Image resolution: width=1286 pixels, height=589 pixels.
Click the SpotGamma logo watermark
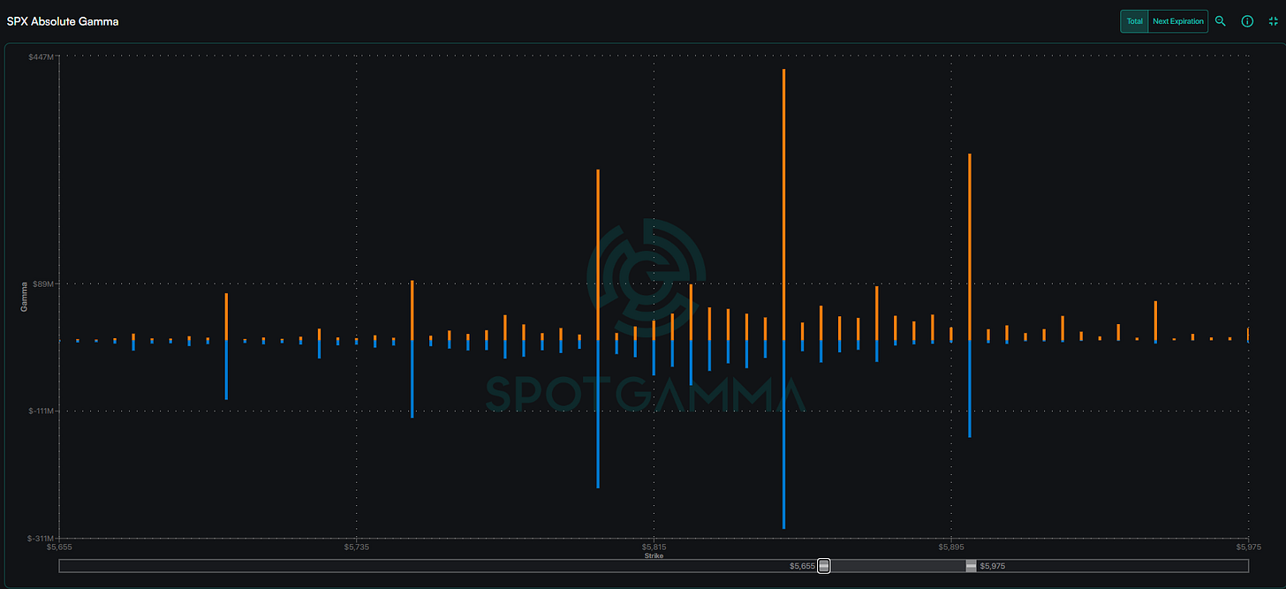tap(647, 274)
